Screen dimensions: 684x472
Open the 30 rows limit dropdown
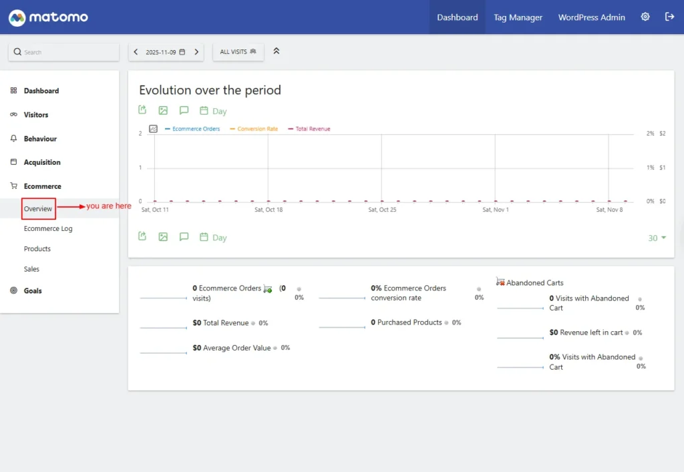click(x=657, y=238)
